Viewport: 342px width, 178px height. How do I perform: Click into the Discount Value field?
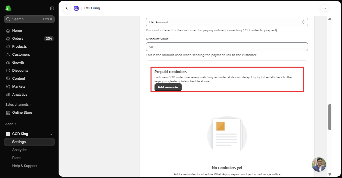227,47
